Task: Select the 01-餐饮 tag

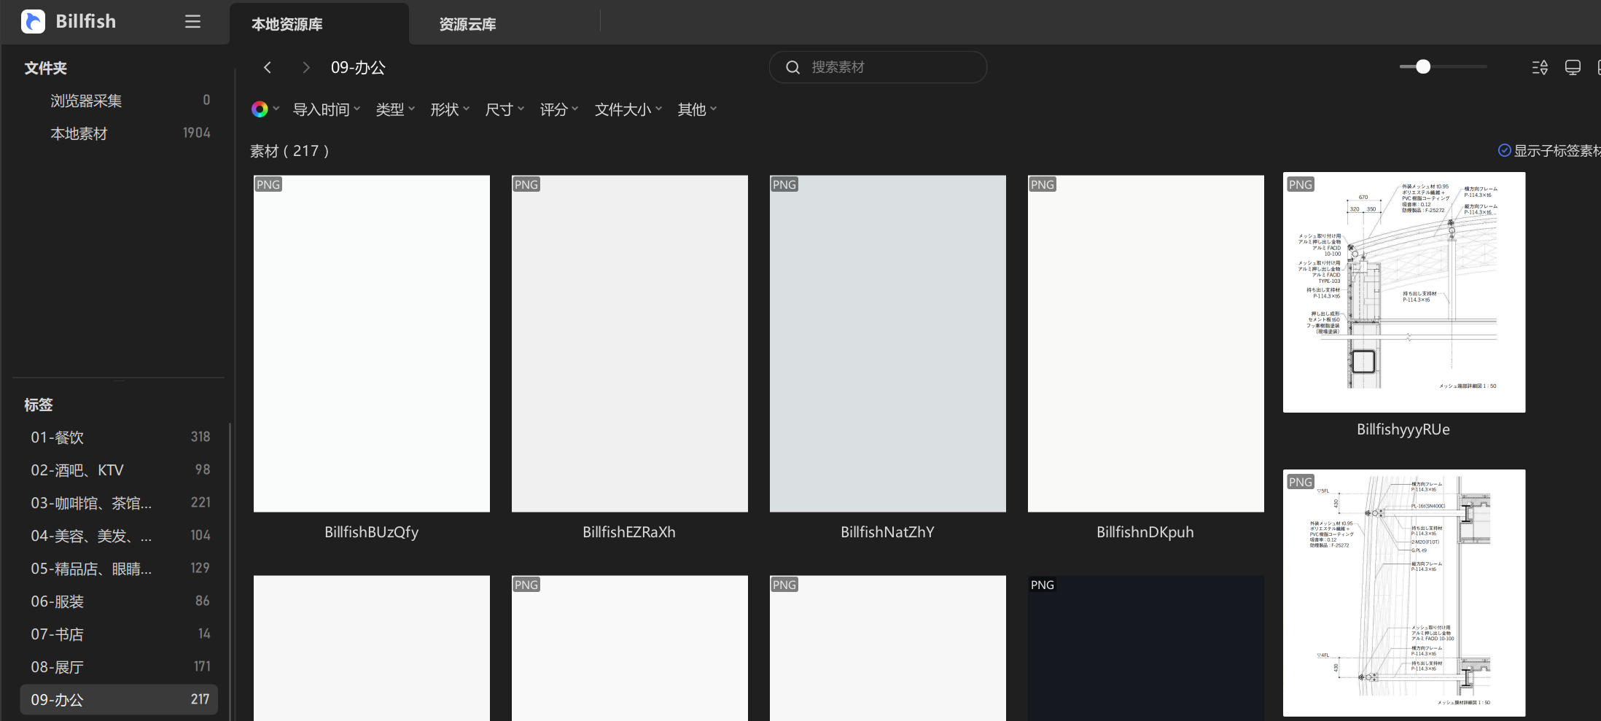Action: click(120, 437)
